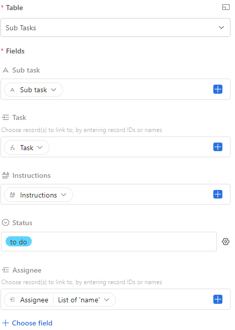Image resolution: width=235 pixels, height=330 pixels.
Task: Click the blue plus in Assignee field
Action: coord(218,299)
